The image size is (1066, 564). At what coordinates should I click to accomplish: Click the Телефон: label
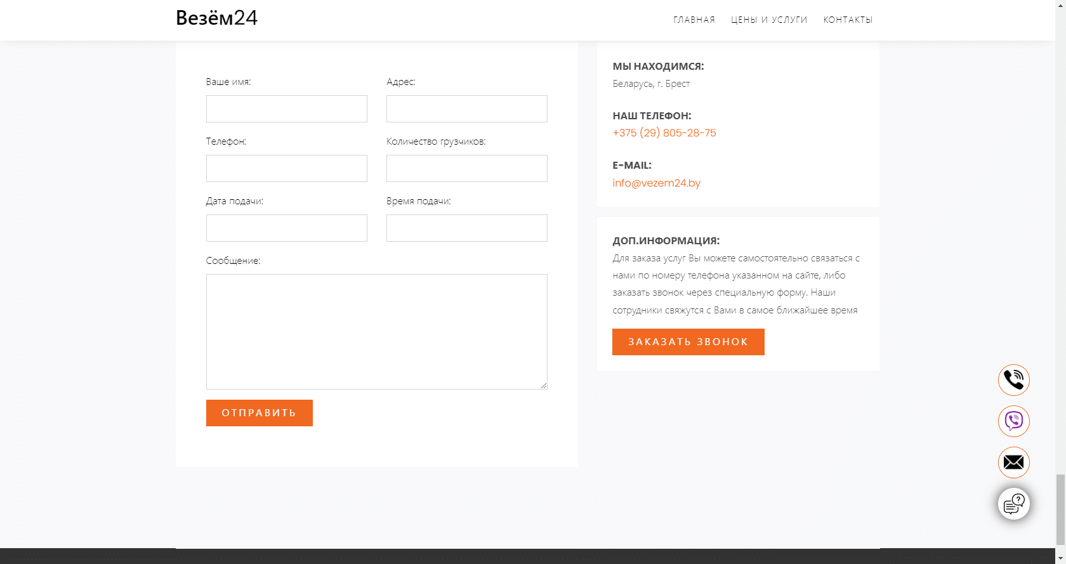coord(226,141)
